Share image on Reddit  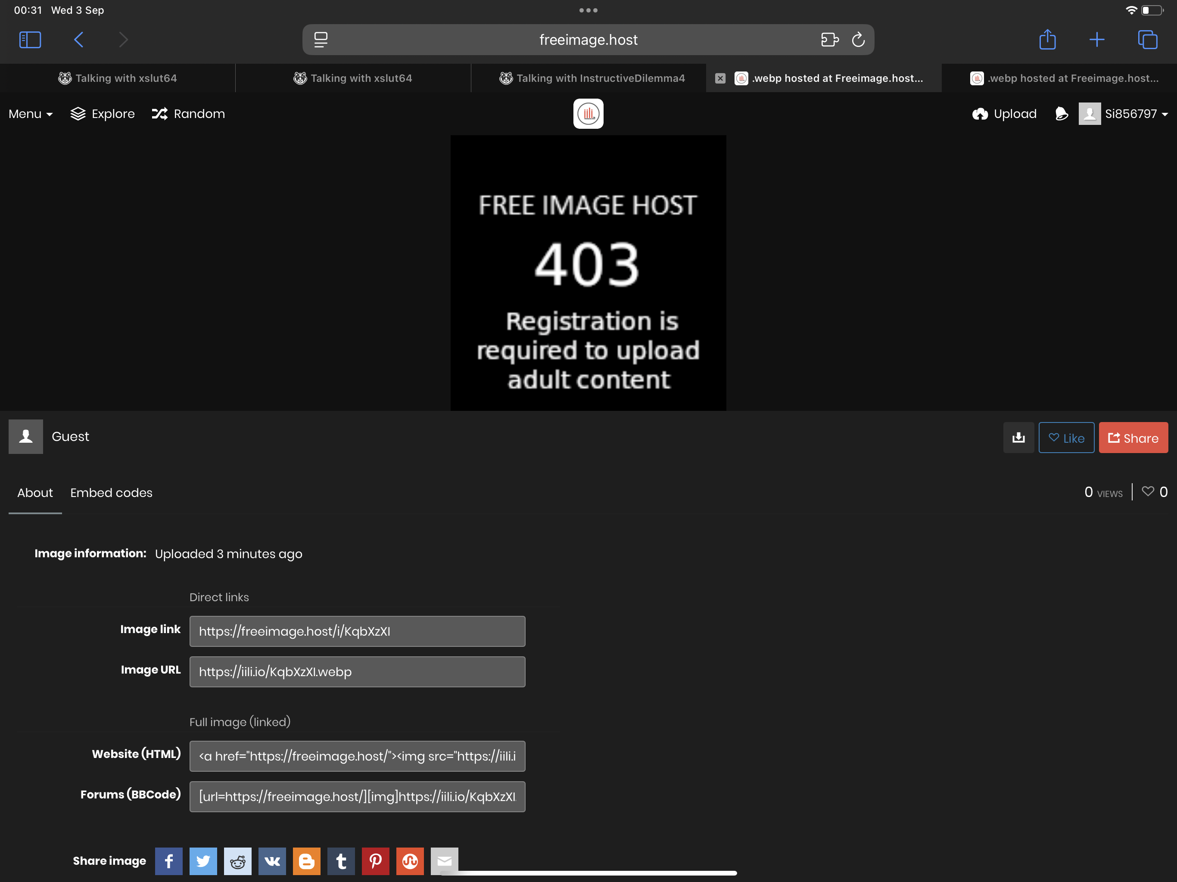(238, 861)
